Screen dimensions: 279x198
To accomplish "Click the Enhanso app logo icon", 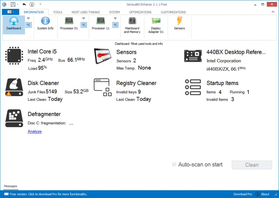I will coord(4,4).
